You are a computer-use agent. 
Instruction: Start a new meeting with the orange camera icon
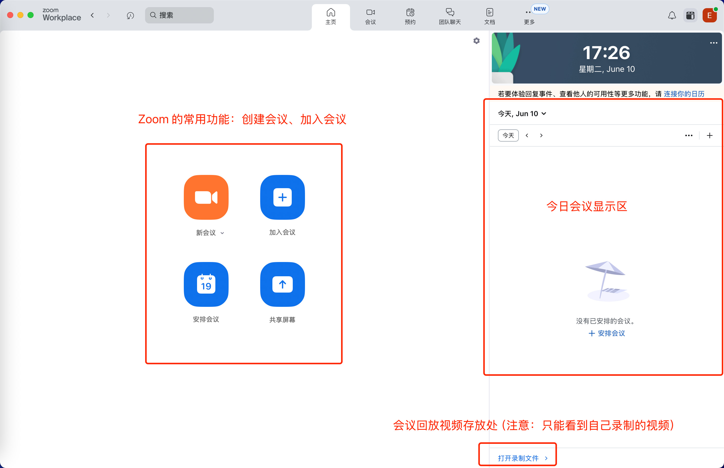point(206,197)
